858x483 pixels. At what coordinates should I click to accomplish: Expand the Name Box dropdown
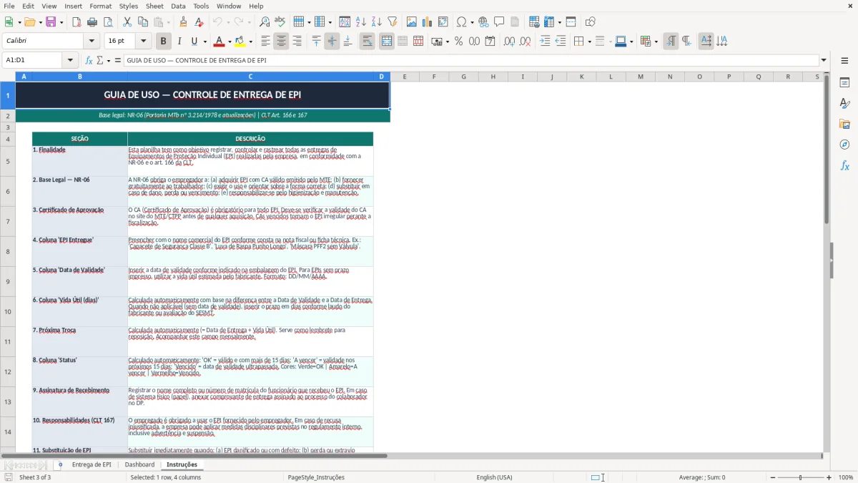click(70, 61)
